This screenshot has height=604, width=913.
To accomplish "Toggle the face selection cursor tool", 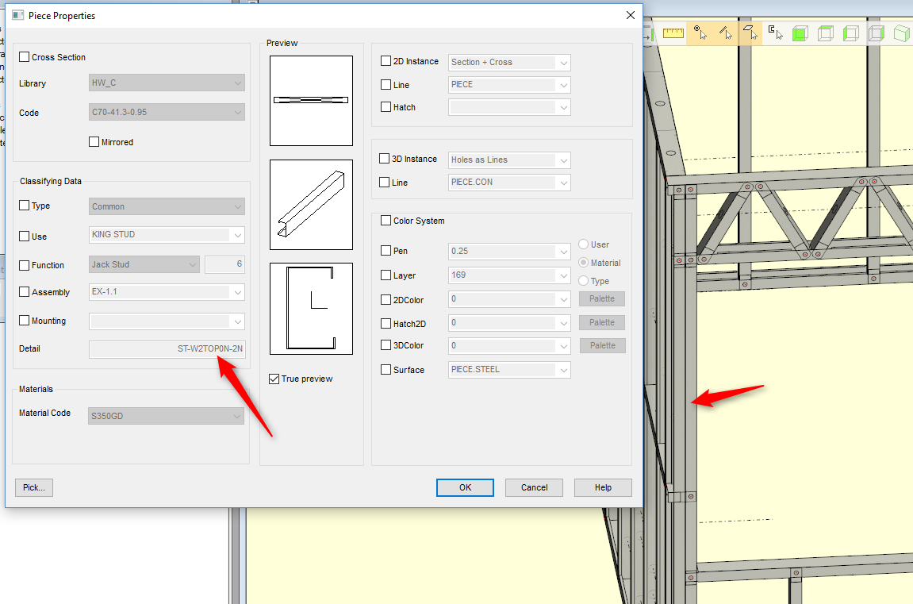I will click(x=750, y=33).
